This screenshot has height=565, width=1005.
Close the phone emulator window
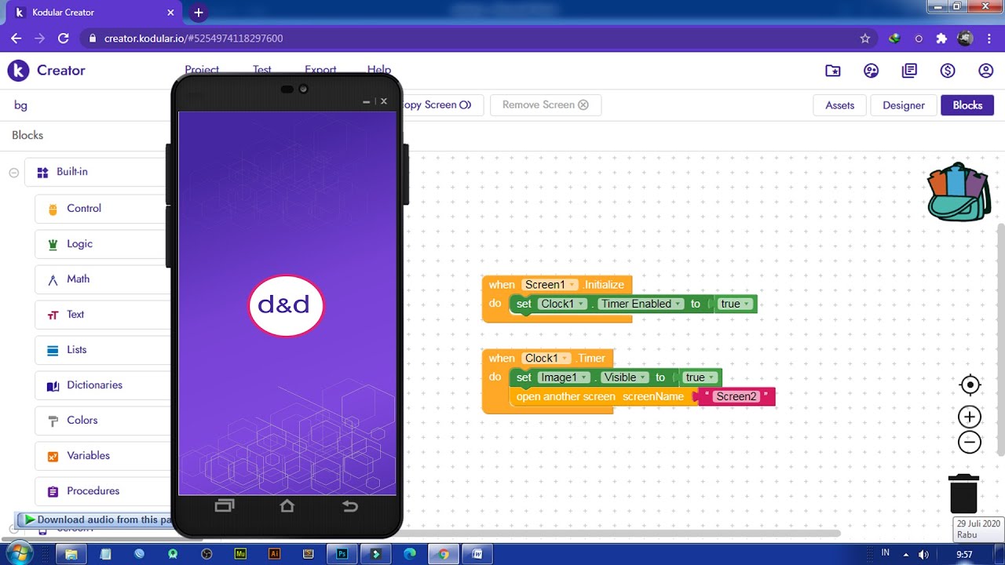(384, 101)
